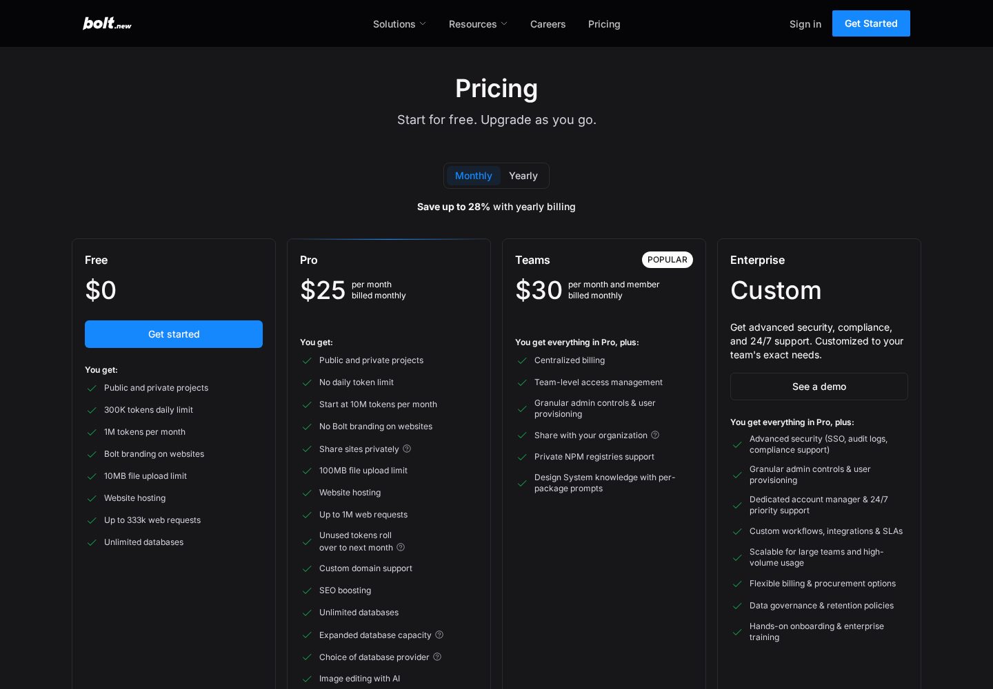Click the $30 Teams price
Viewport: 993px width, 689px height.
click(539, 290)
